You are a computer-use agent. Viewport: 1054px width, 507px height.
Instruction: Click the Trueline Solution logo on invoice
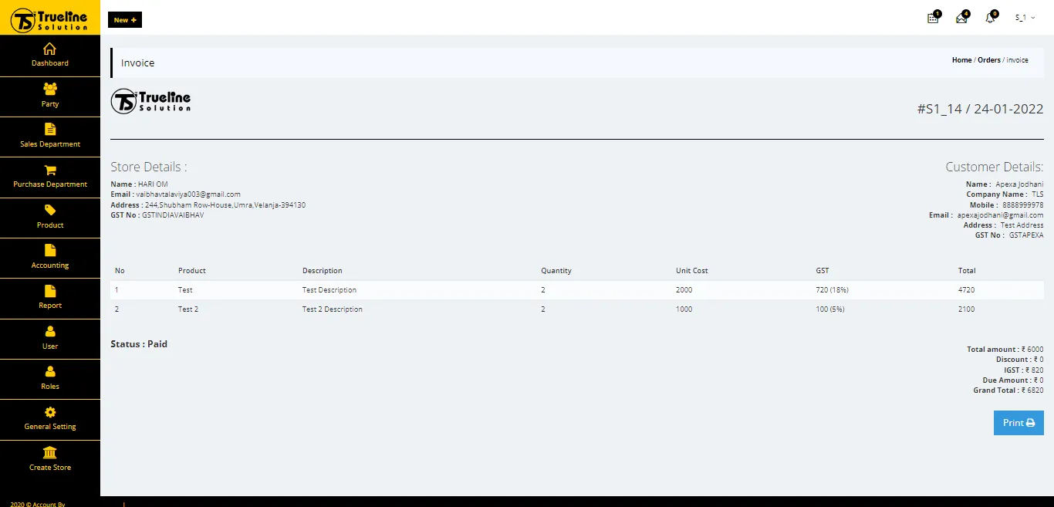151,101
